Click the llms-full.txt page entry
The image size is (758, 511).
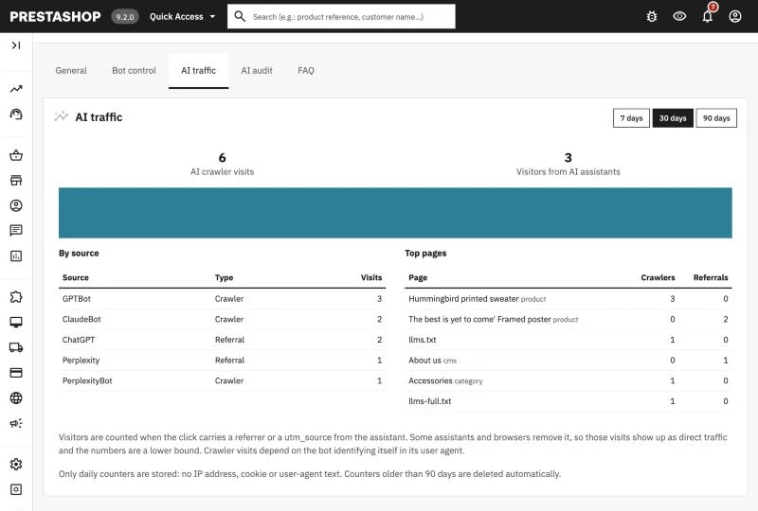click(430, 401)
